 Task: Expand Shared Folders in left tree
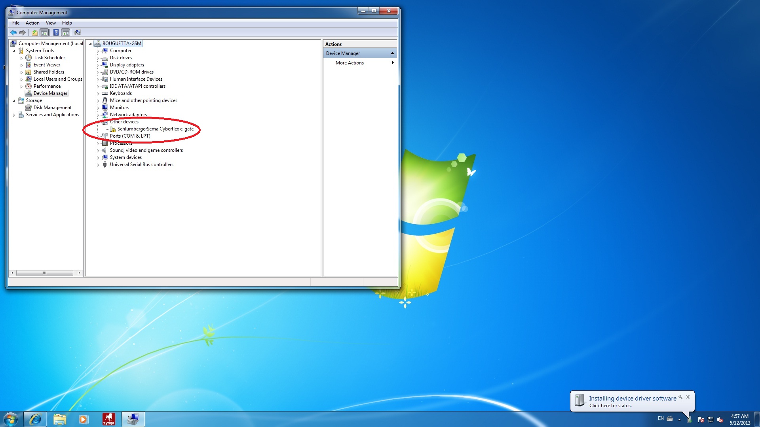pos(21,72)
